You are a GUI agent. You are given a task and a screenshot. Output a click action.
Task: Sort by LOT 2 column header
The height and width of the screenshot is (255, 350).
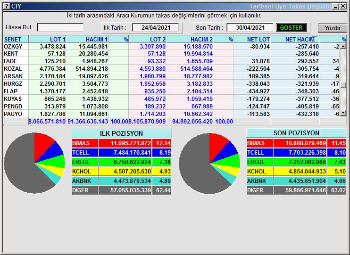tap(147, 40)
